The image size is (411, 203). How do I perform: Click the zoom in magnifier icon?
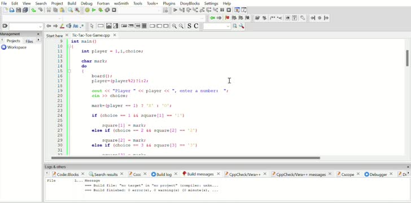174,26
